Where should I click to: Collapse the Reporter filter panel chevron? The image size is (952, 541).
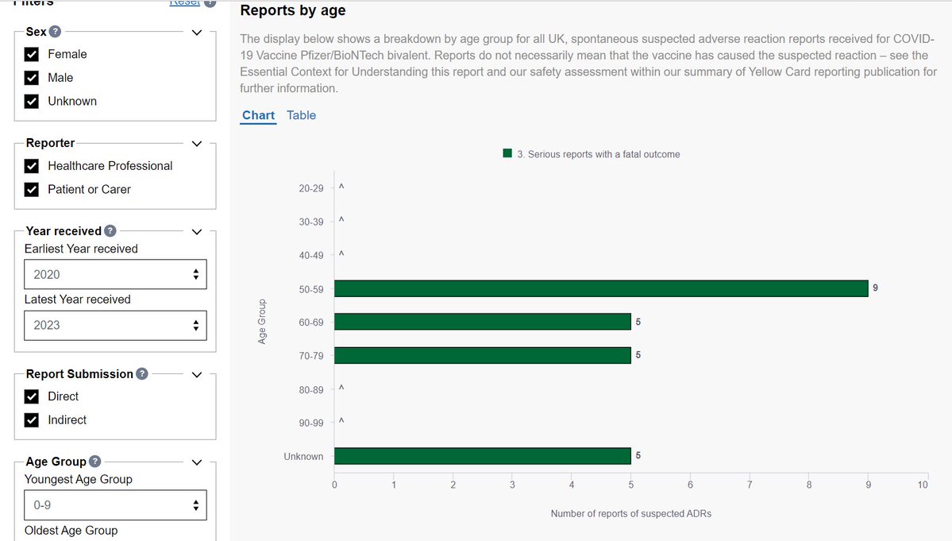(198, 144)
